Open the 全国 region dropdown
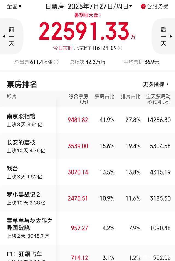 [x=14, y=6]
